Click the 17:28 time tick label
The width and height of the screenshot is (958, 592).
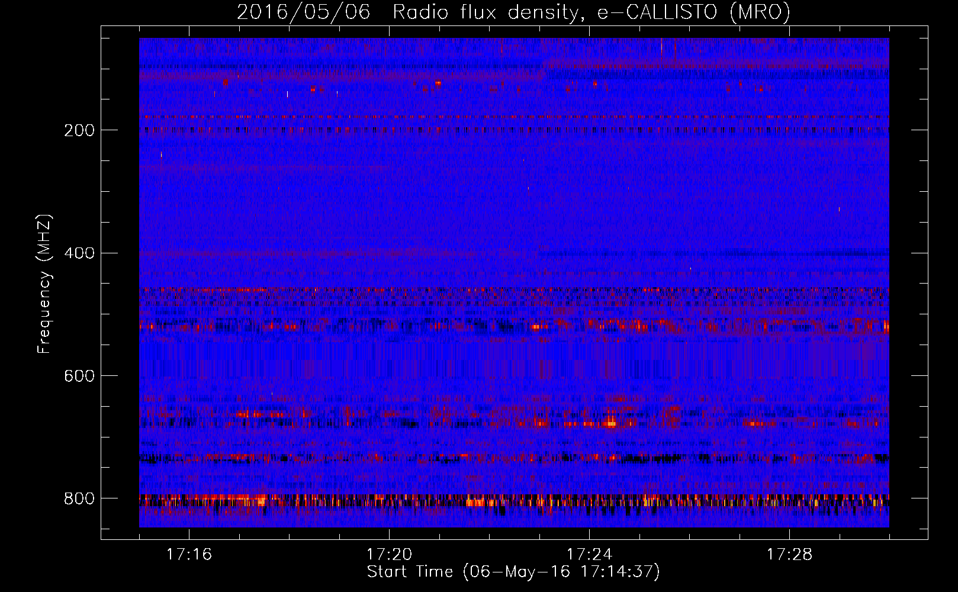coord(789,555)
